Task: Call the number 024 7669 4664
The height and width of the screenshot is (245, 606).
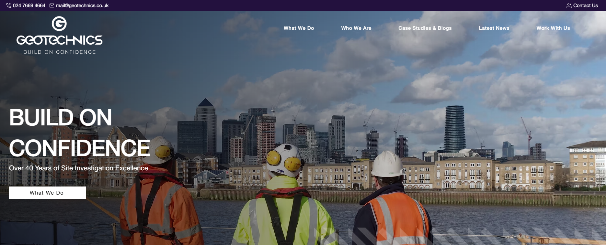Action: click(x=29, y=5)
